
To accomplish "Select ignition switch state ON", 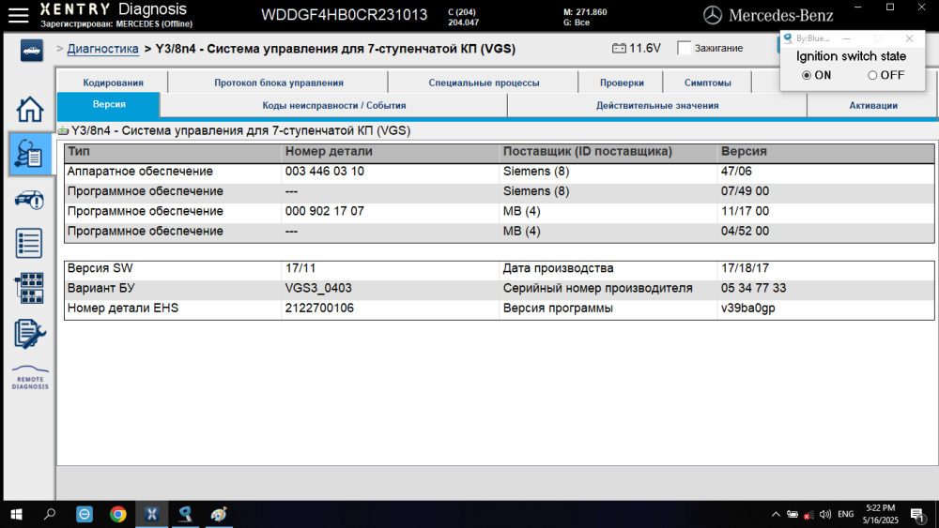I will (x=807, y=75).
